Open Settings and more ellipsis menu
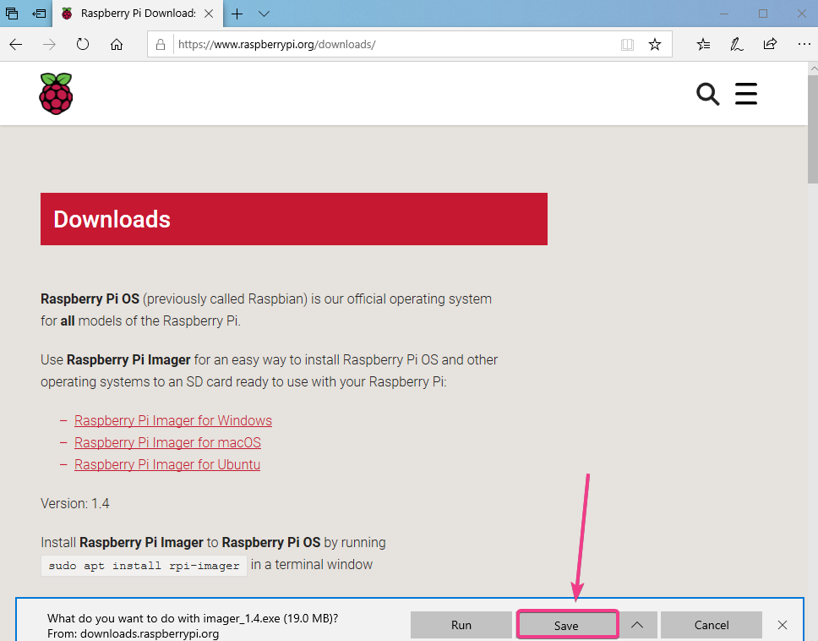The height and width of the screenshot is (641, 818). 804,44
